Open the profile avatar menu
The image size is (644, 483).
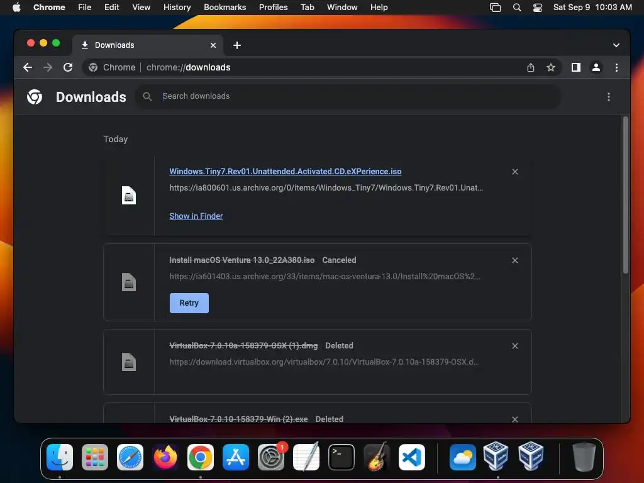(x=596, y=67)
